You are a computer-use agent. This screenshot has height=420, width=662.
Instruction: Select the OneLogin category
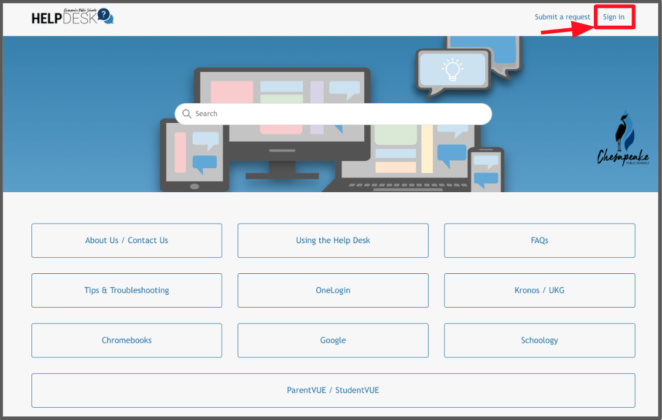(x=333, y=290)
